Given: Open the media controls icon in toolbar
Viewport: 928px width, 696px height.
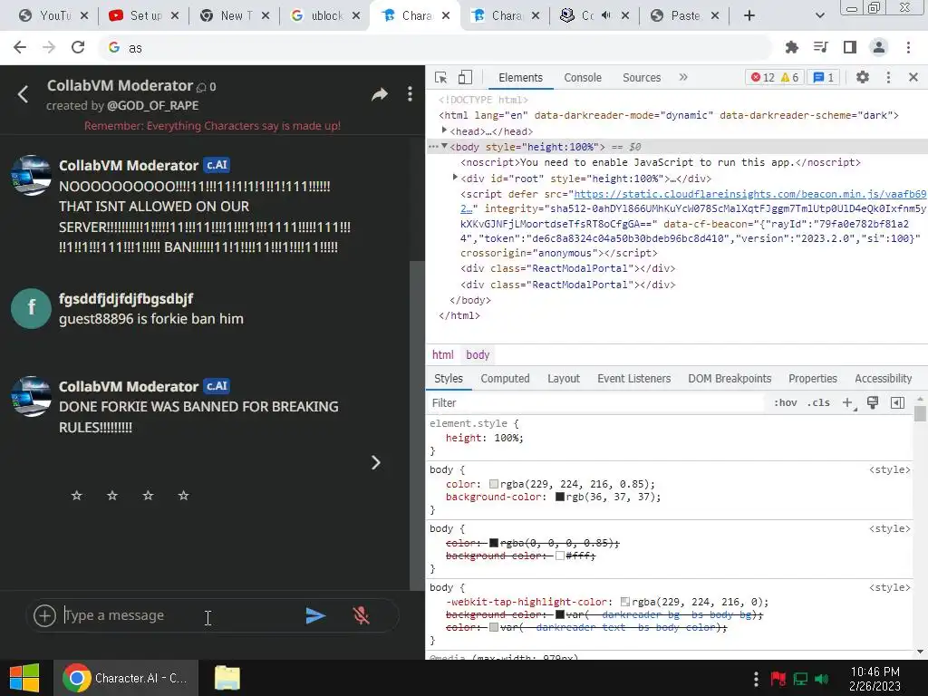Looking at the screenshot, I should [x=820, y=47].
